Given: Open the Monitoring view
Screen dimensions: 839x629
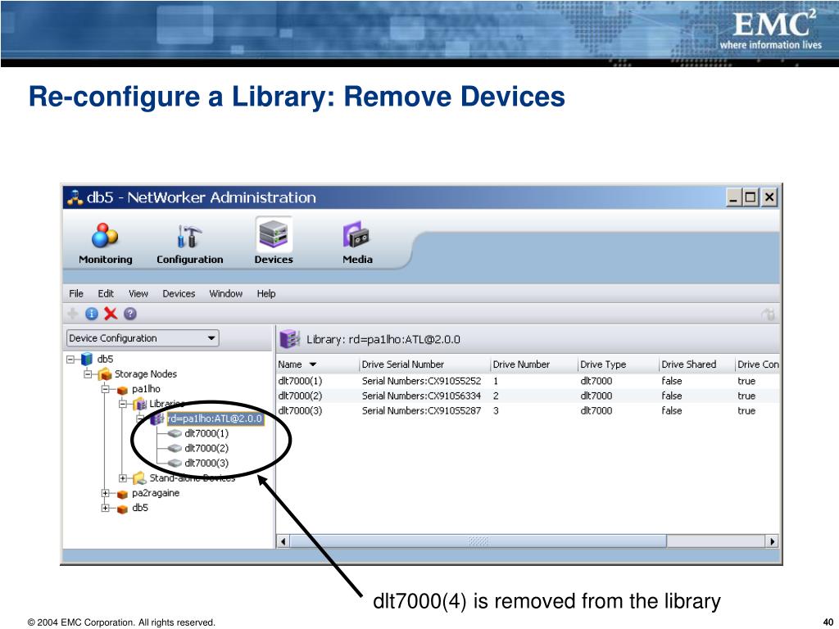Looking at the screenshot, I should [106, 243].
